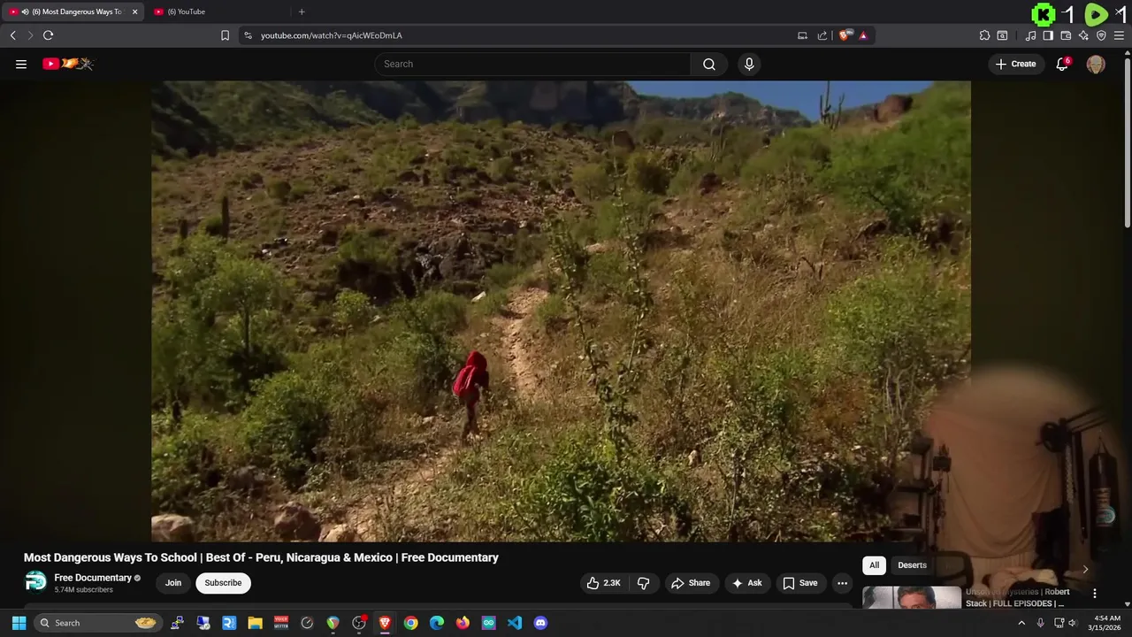Click share page icon in address bar
The width and height of the screenshot is (1132, 637).
tap(822, 35)
